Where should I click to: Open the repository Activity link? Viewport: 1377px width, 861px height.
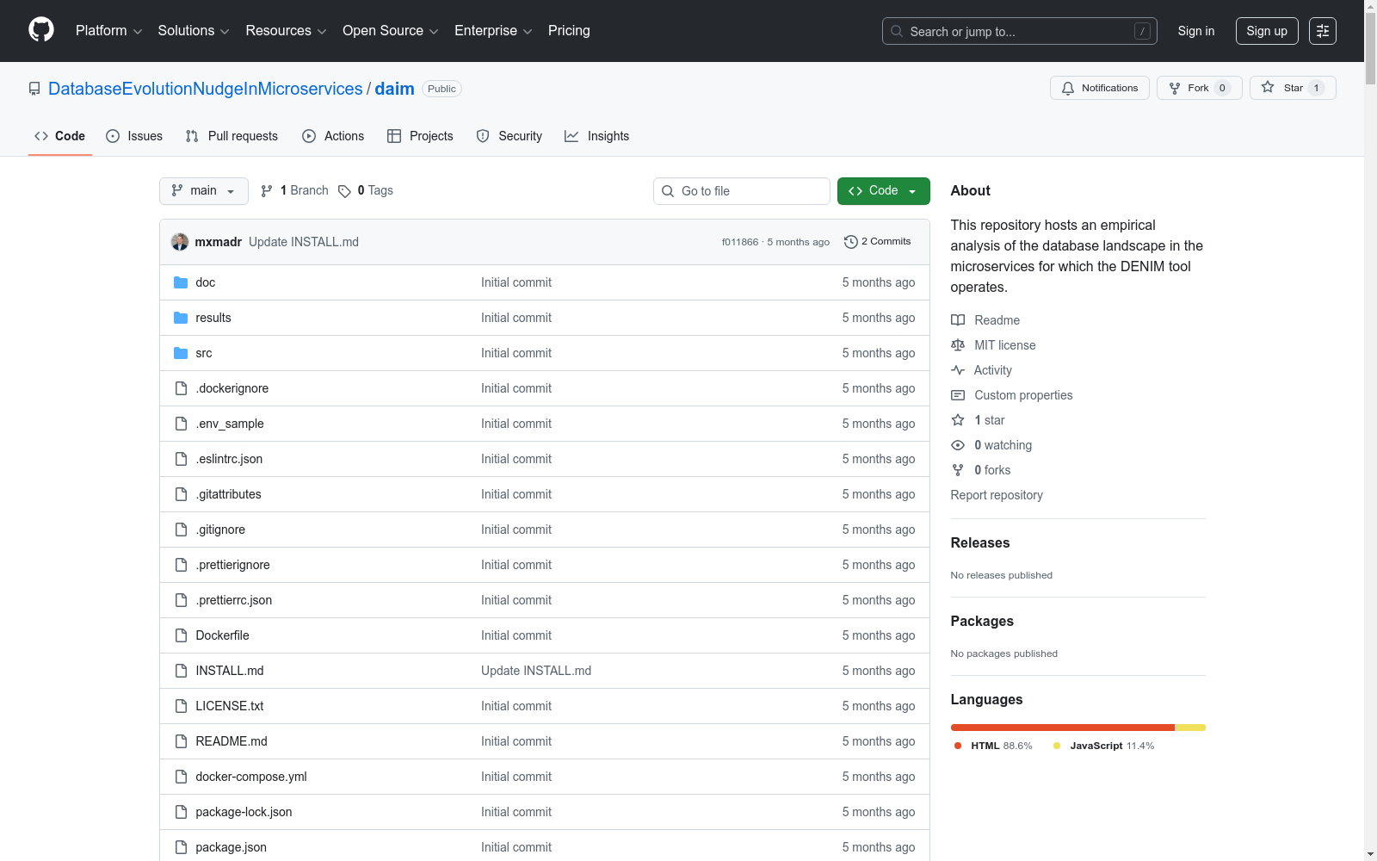[981, 370]
